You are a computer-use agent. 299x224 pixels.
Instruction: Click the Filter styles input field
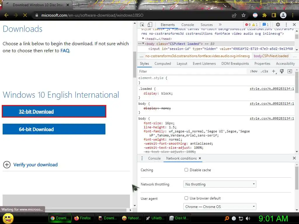193,71
